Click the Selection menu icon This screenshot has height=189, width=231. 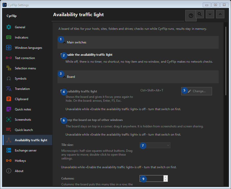[x=9, y=68]
